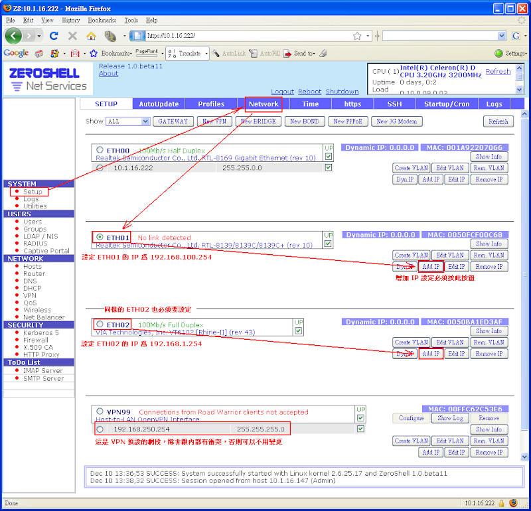Select the ETH01 interface radio button
Screen dimensions: 531x511
(x=100, y=237)
